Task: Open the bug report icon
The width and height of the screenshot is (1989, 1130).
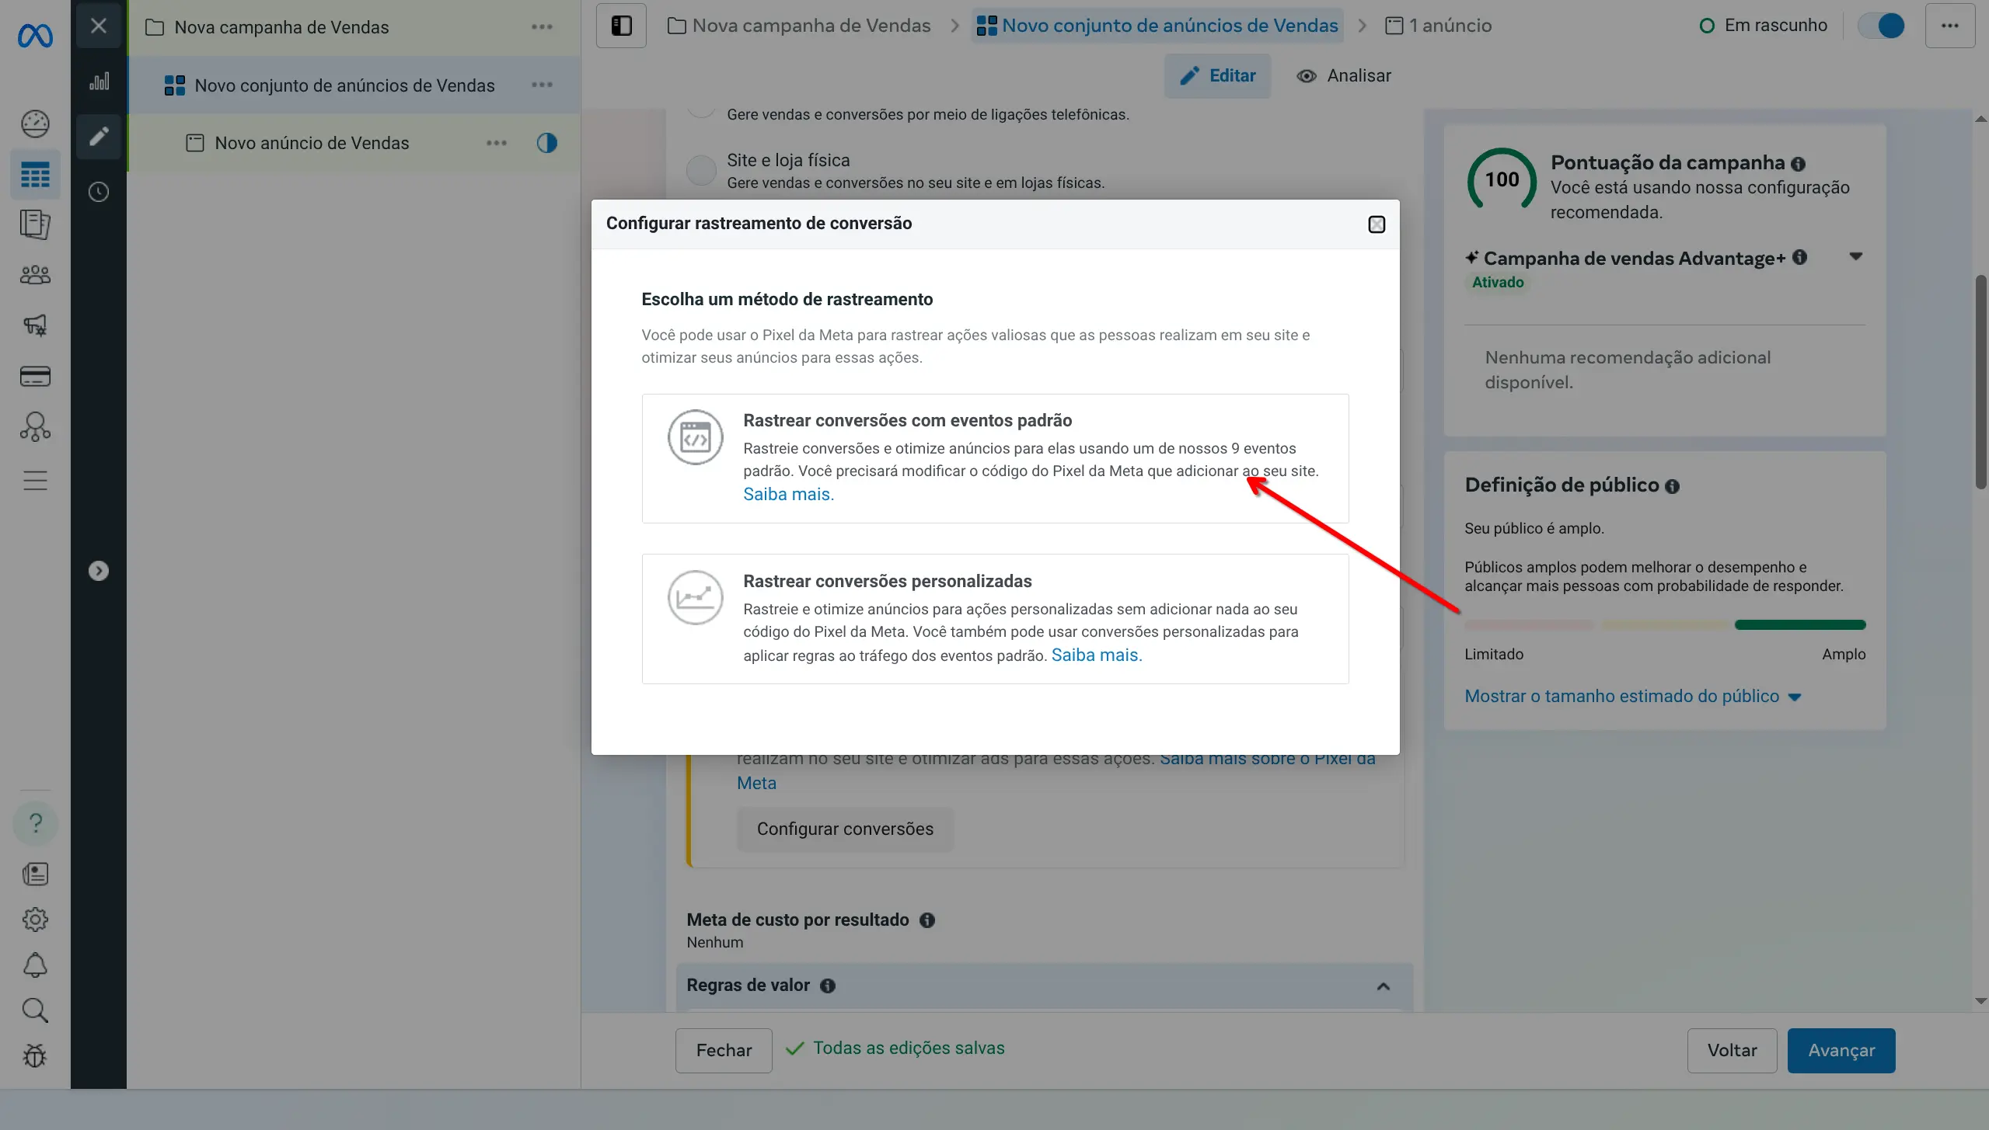Action: [35, 1056]
